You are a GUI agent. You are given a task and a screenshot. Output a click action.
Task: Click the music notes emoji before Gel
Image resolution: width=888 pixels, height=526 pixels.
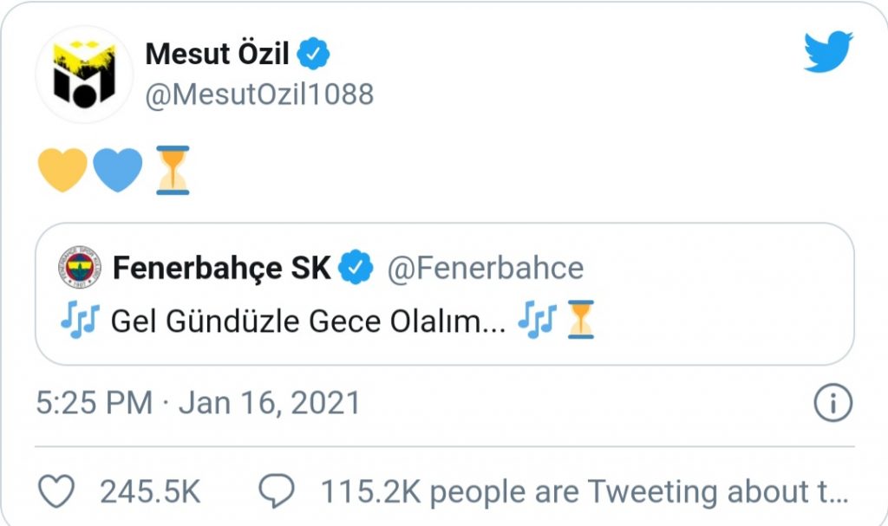[80, 321]
